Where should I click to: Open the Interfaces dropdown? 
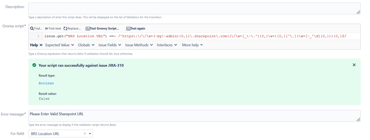pos(167,45)
